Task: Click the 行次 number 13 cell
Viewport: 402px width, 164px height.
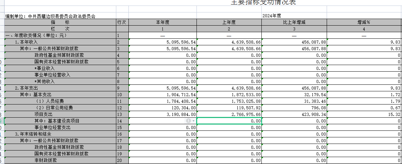Action: [122, 115]
